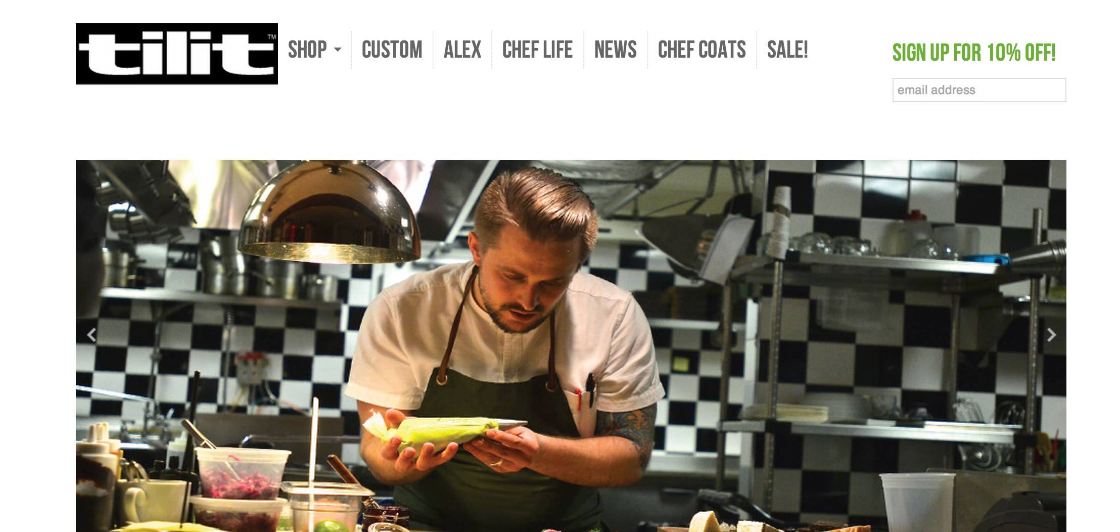Click the Tilit logo

tap(176, 54)
